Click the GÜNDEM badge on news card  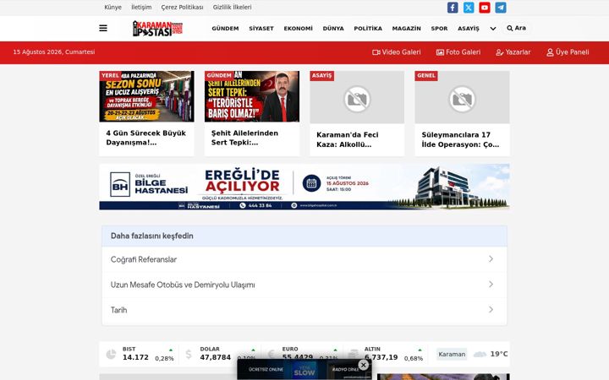click(219, 76)
